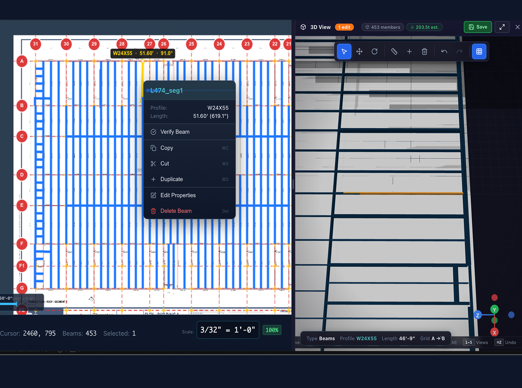Toggle the 100% zoom indicator
Viewport: 522px width, 388px height.
[x=272, y=330]
